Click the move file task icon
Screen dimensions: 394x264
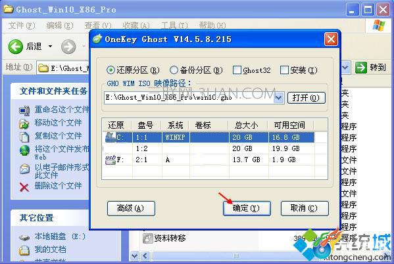click(24, 123)
